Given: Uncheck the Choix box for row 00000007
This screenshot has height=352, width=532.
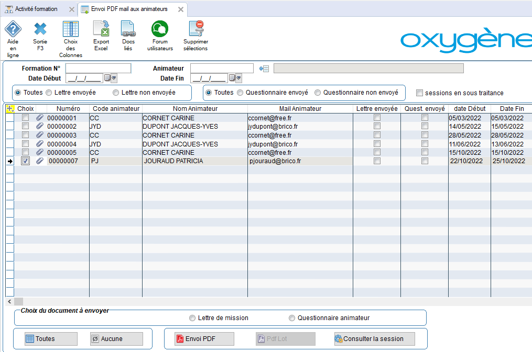Looking at the screenshot, I should 26,161.
